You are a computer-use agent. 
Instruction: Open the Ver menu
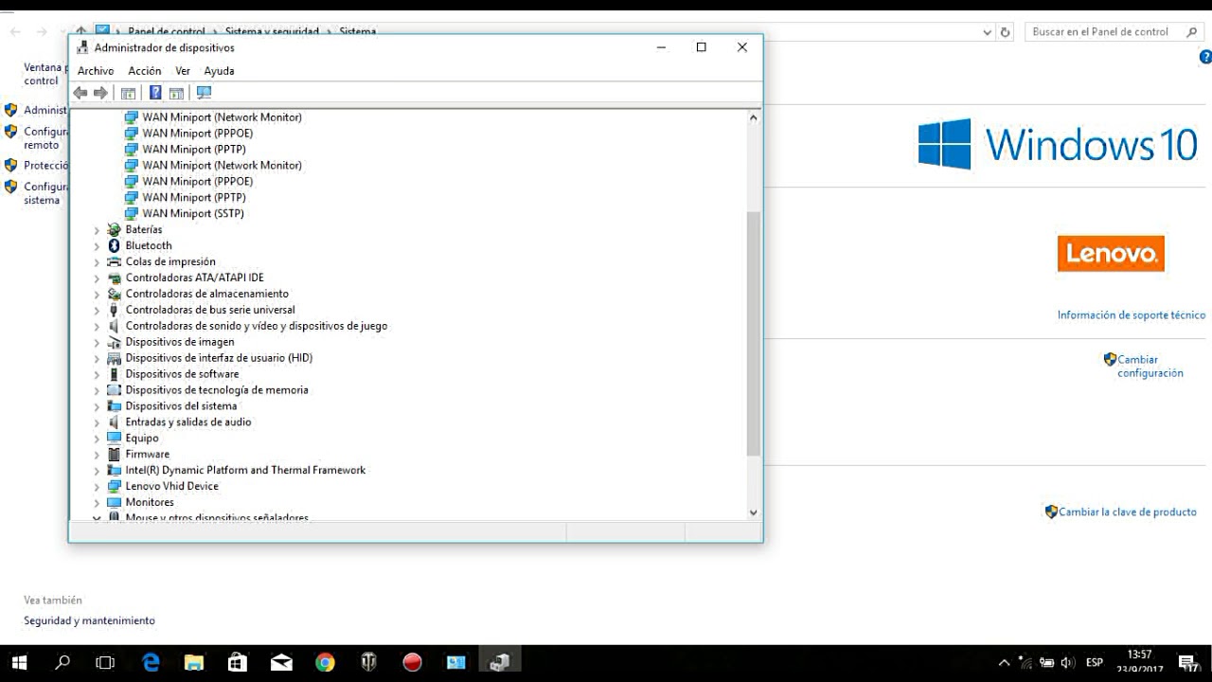tap(183, 71)
